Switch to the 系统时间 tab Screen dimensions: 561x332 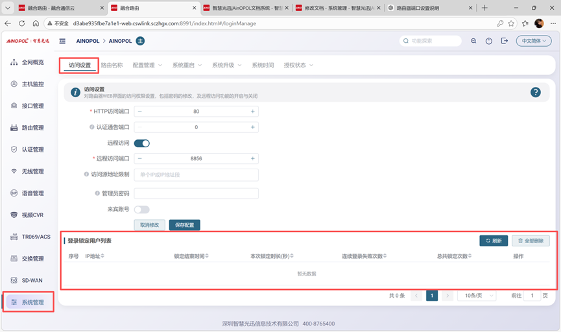coord(263,65)
